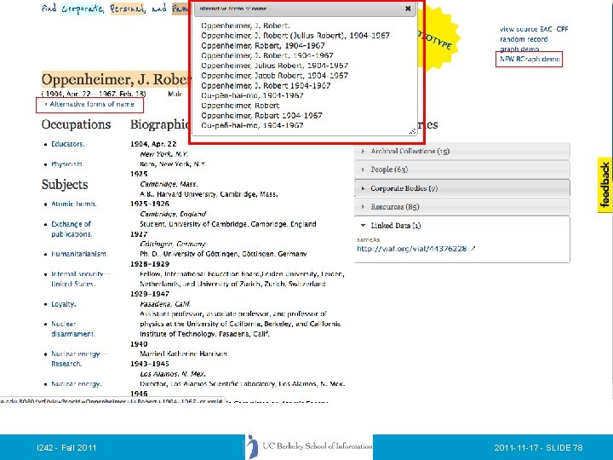Open the random record link
The width and height of the screenshot is (613, 460).
(x=524, y=39)
